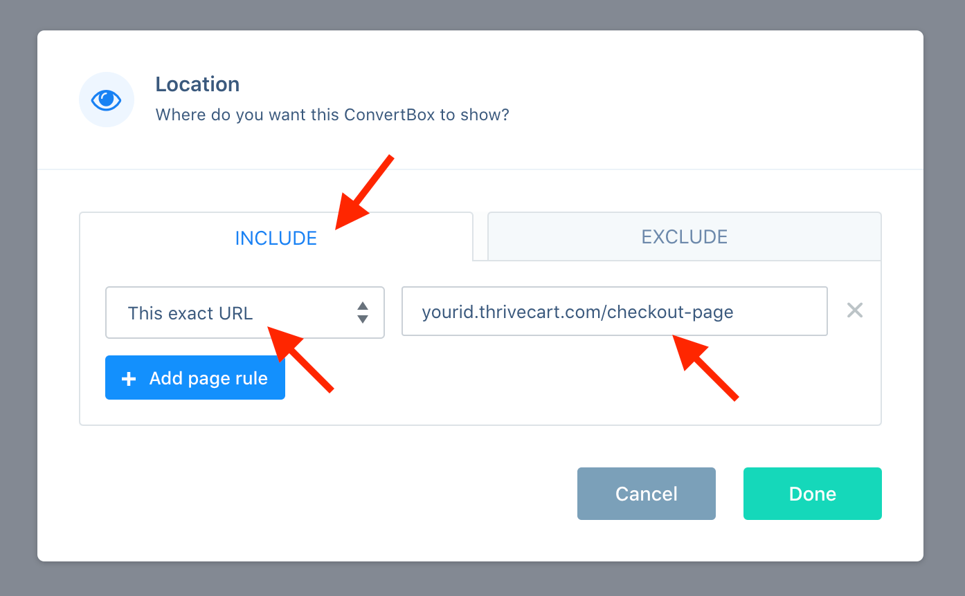Add a new page rule

click(x=195, y=378)
